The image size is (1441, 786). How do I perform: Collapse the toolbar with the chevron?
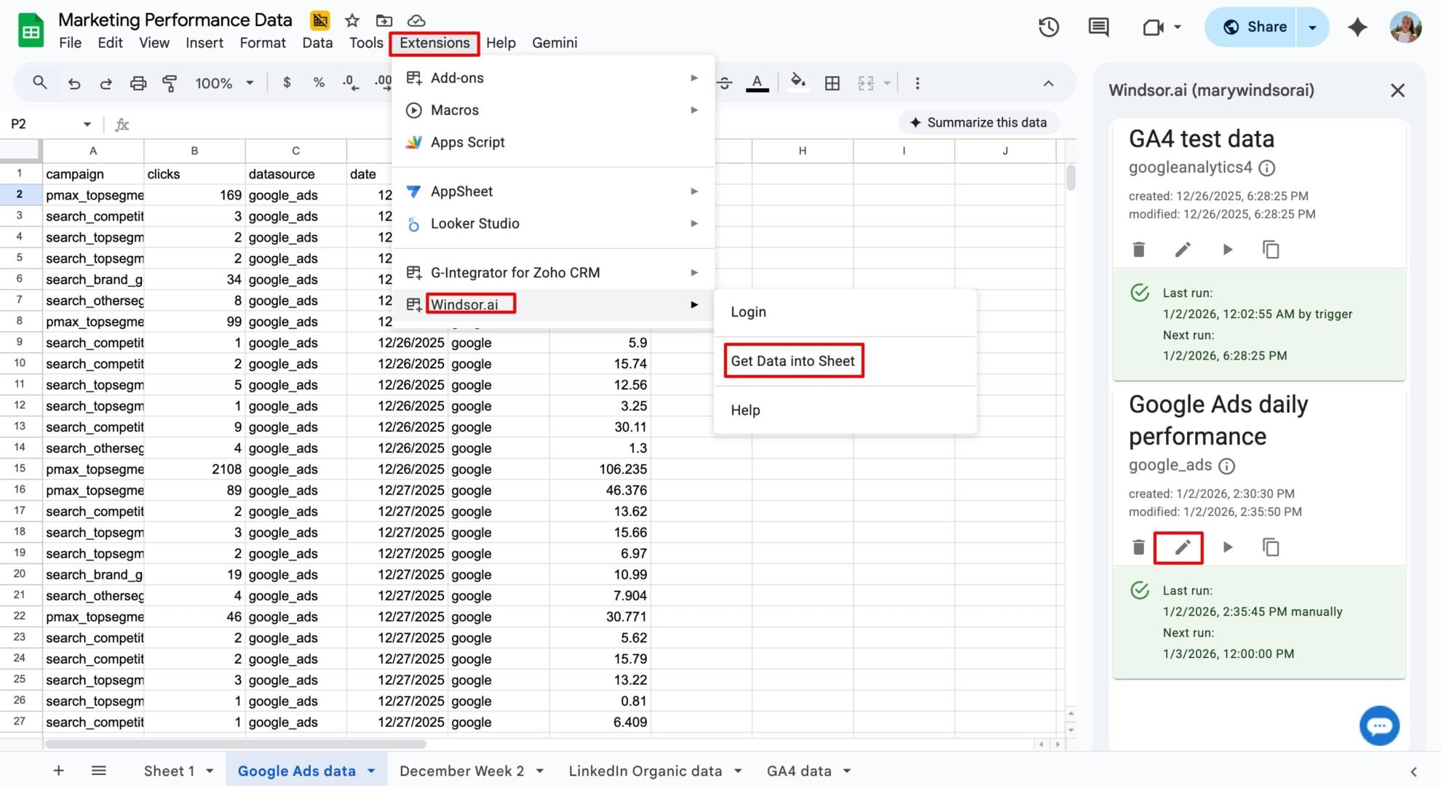(1049, 83)
